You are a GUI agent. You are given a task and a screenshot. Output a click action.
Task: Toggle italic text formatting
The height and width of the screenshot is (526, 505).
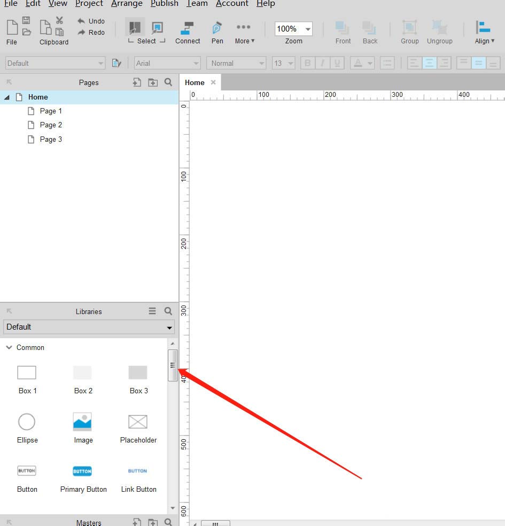[322, 63]
